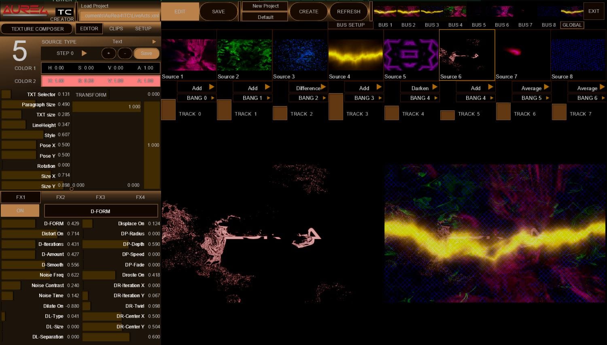Select the Source 4 thumbnail
Image resolution: width=607 pixels, height=345 pixels.
click(355, 55)
